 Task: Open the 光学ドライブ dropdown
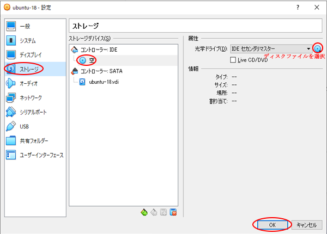point(271,49)
